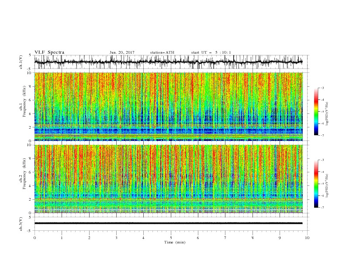Click the "ch.3(V)" axis label

tap(21, 224)
